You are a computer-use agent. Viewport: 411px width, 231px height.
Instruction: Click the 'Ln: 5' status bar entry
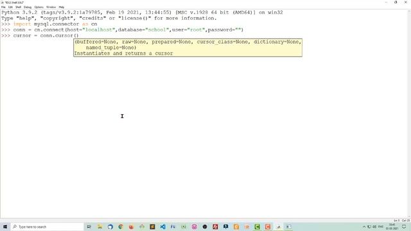coord(397,221)
